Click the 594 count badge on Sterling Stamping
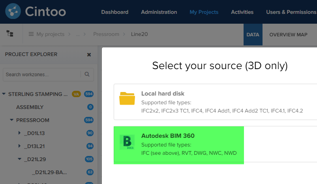 click(89, 94)
